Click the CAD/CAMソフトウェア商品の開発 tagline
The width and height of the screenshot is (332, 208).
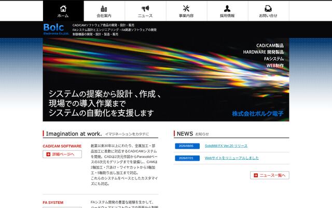[103, 25]
